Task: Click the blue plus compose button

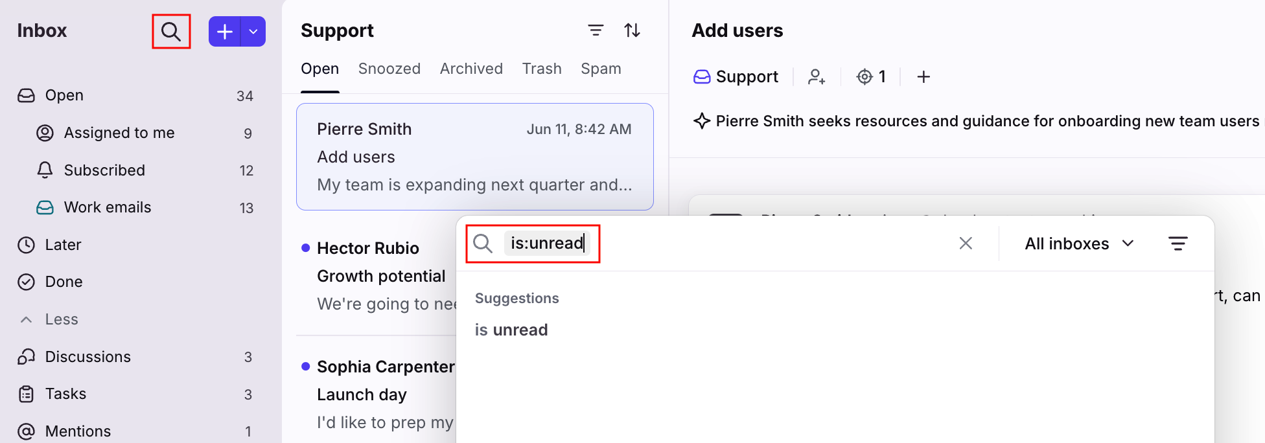Action: 224,32
